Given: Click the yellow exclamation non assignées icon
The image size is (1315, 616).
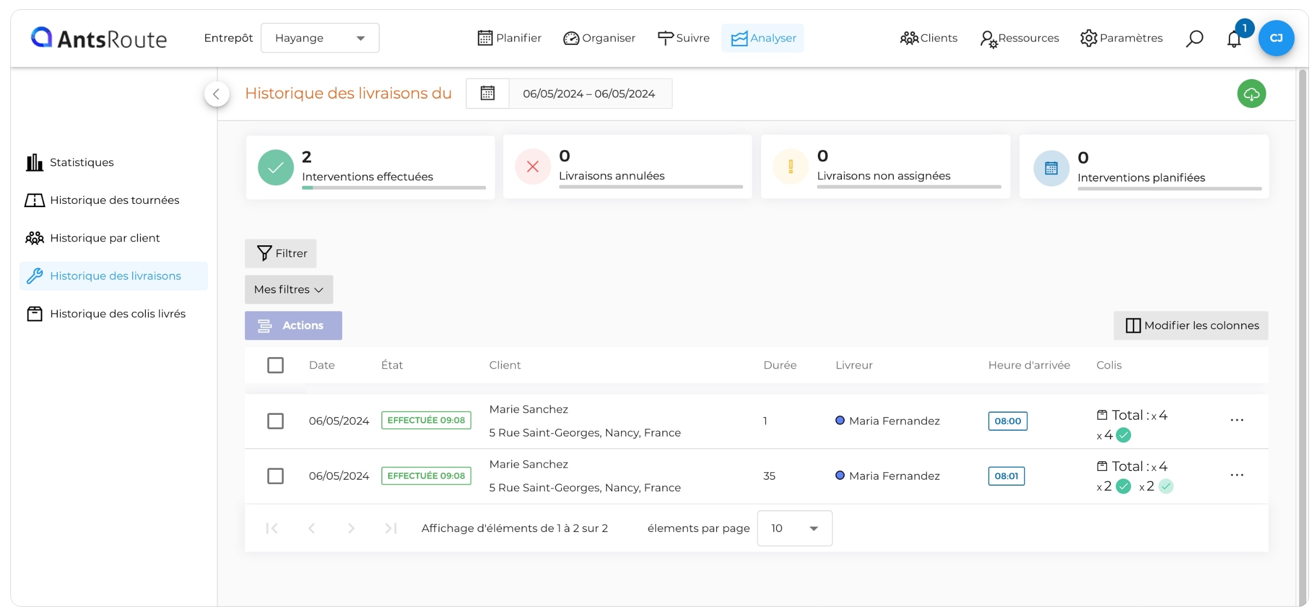Looking at the screenshot, I should [791, 166].
